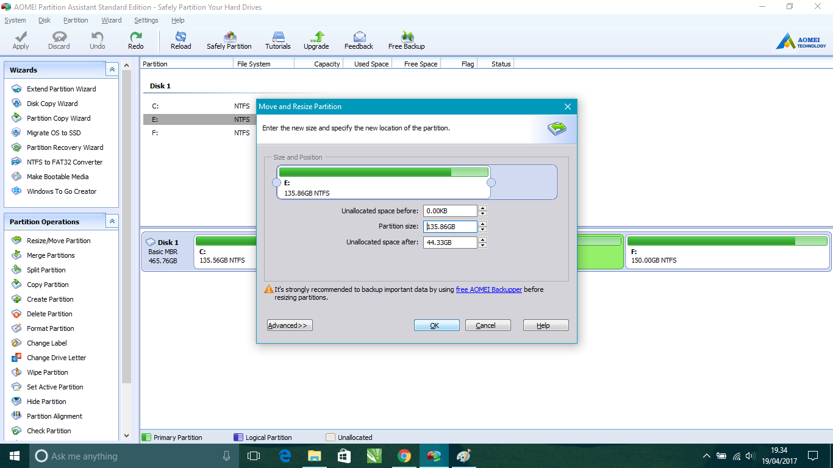Image resolution: width=833 pixels, height=468 pixels.
Task: Open Feedback from the toolbar
Action: point(359,41)
